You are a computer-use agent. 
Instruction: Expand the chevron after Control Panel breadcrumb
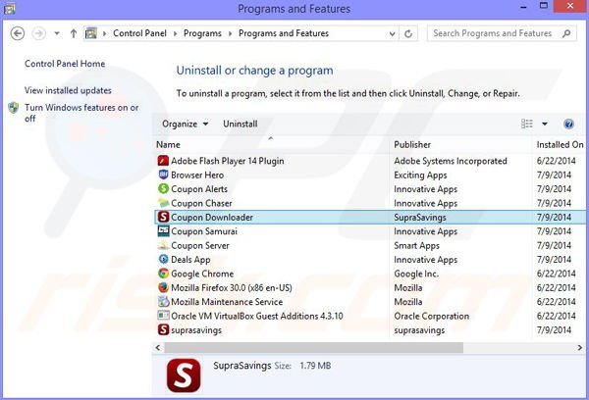(175, 33)
